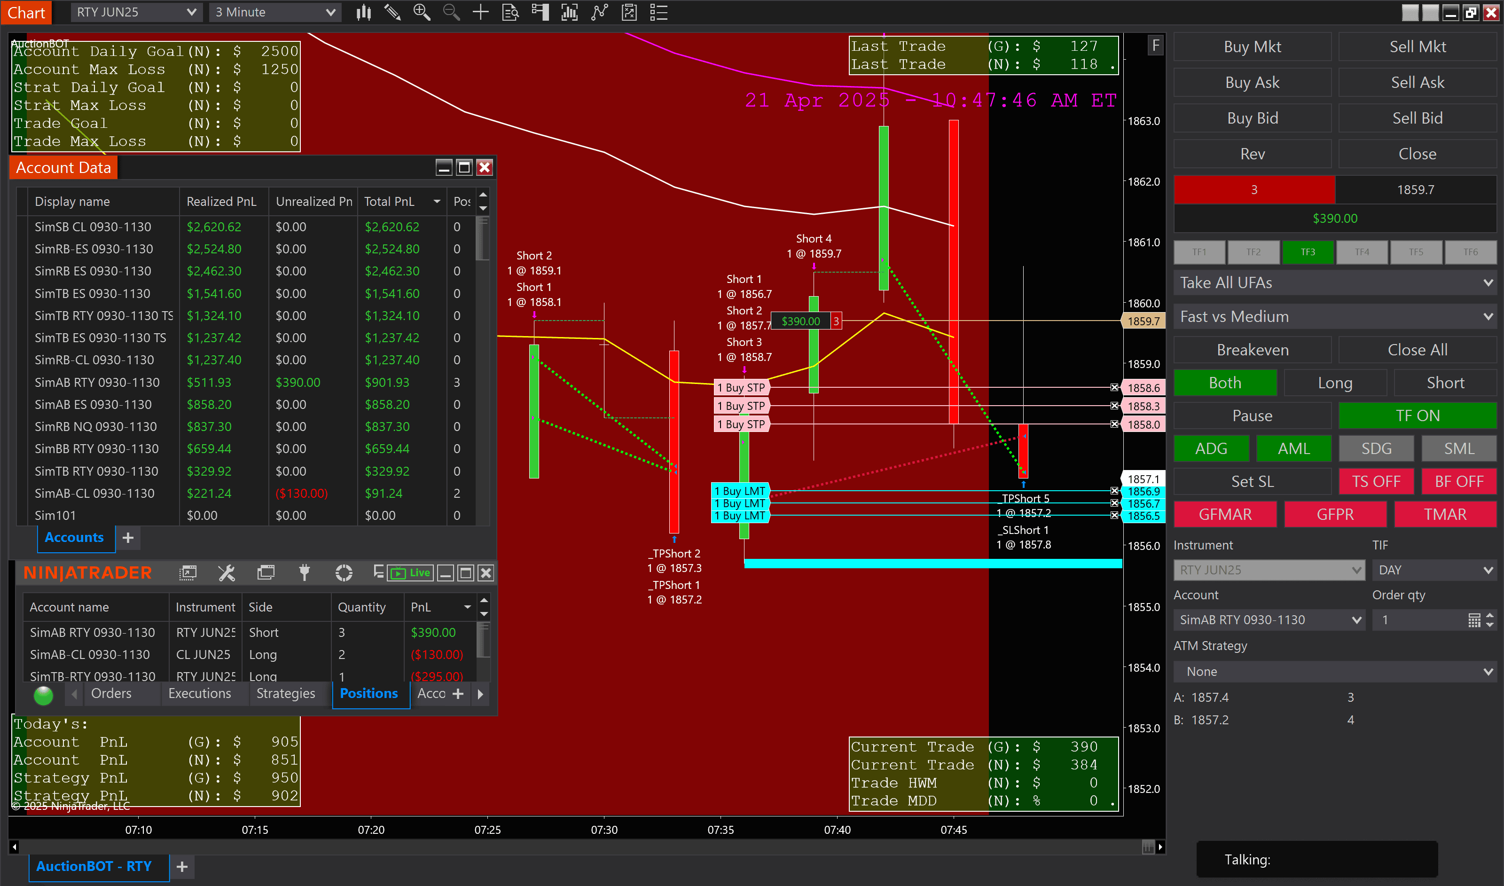Open the ATM Strategy None dropdown
The image size is (1504, 886).
[1335, 671]
